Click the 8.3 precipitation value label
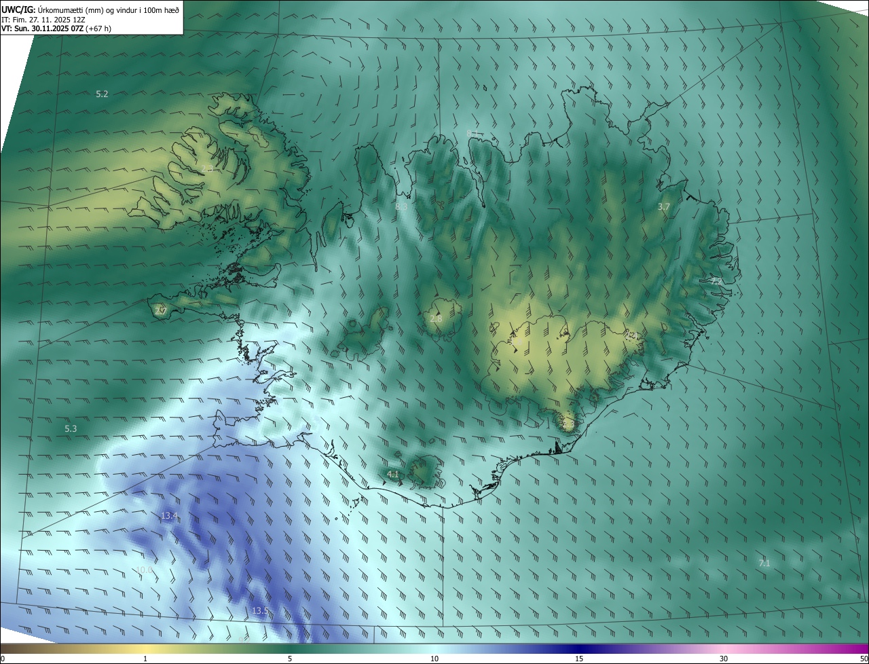Image resolution: width=869 pixels, height=664 pixels. tap(401, 206)
